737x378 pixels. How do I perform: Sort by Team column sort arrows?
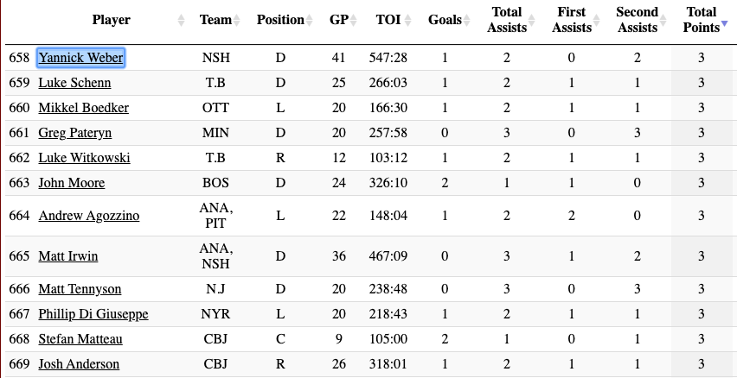[x=237, y=20]
